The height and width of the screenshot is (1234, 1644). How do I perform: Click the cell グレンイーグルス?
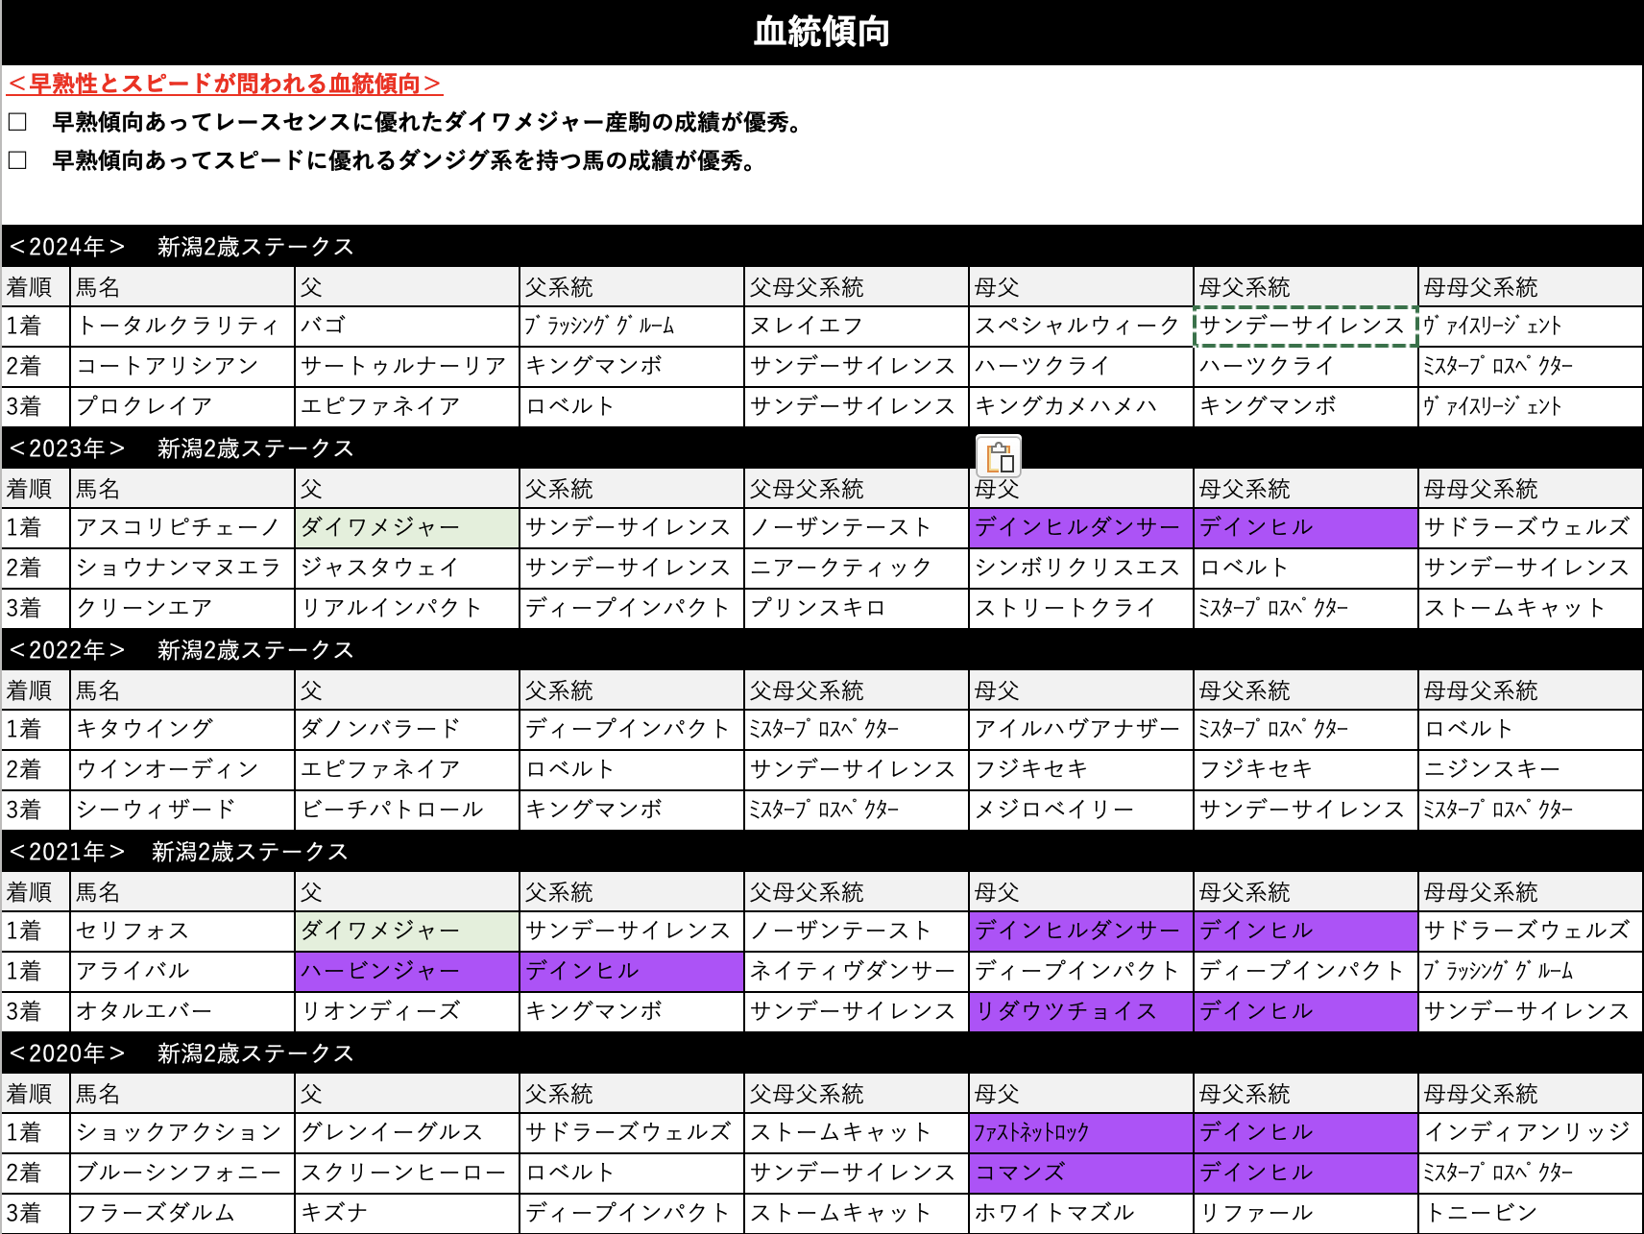click(407, 1133)
